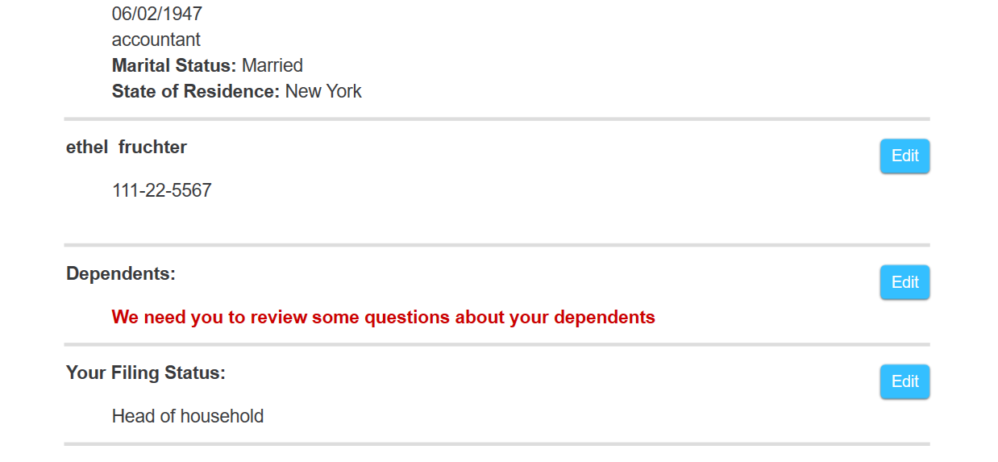This screenshot has width=998, height=462.
Task: Click the State of Residence label
Action: tap(195, 91)
